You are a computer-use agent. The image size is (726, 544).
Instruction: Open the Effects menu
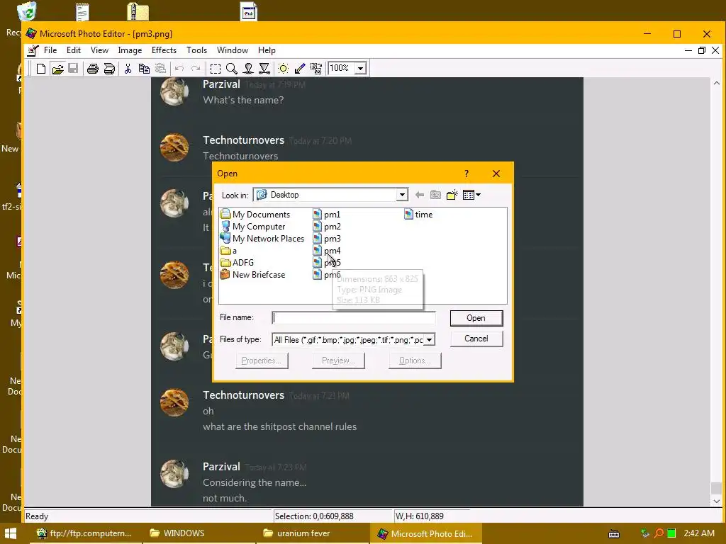pyautogui.click(x=164, y=50)
